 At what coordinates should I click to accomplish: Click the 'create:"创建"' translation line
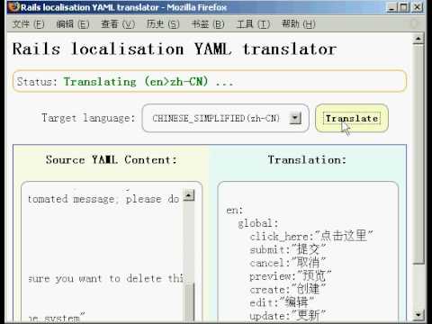[x=287, y=289]
